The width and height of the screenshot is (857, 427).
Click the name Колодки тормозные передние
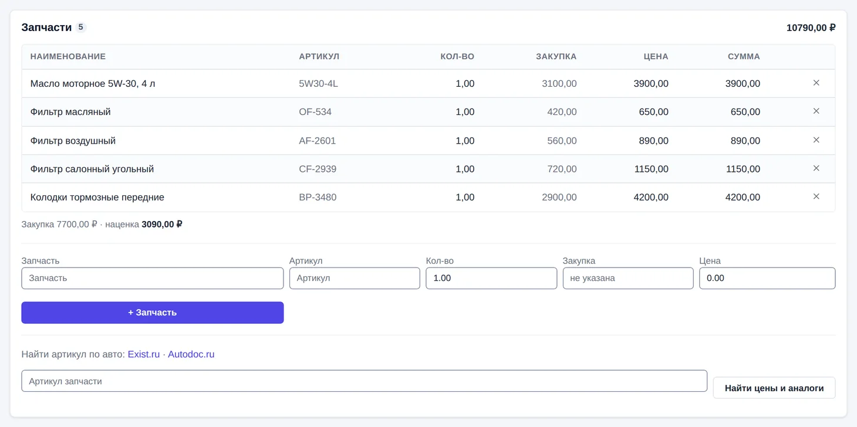pyautogui.click(x=97, y=197)
